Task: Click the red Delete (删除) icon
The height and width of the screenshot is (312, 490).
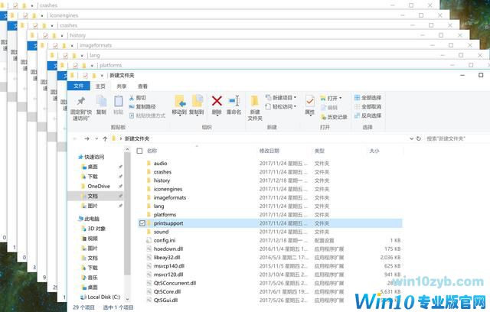Action: (x=217, y=101)
